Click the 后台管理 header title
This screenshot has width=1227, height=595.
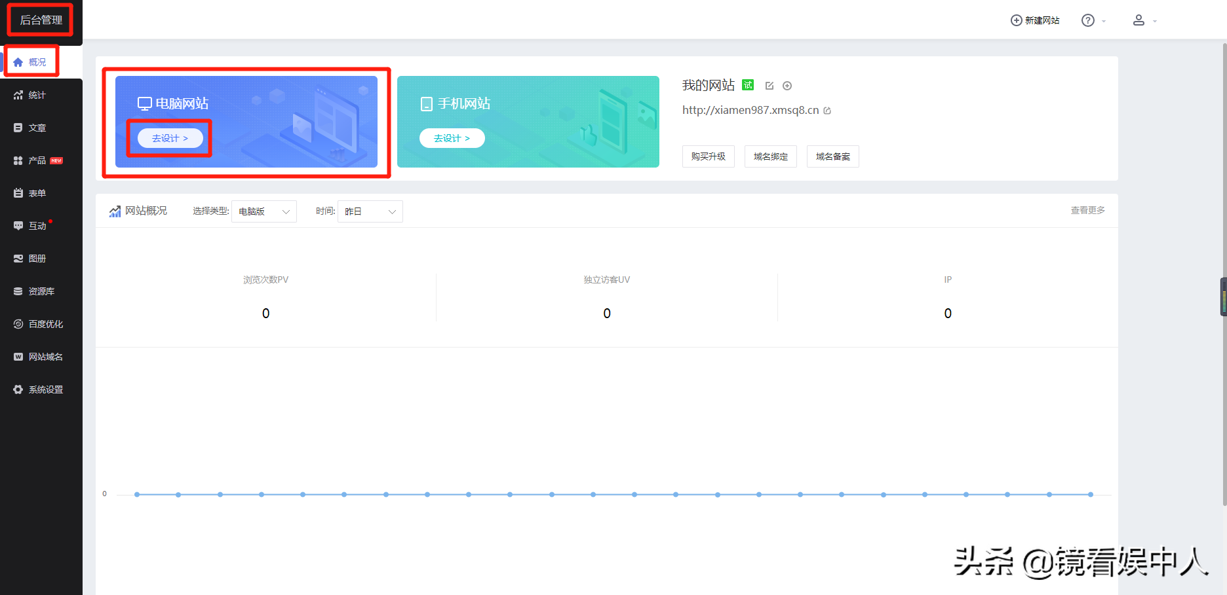pos(41,20)
